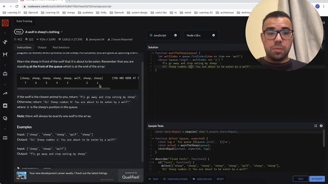
Task: Run the TEST button
Action: [300, 179]
